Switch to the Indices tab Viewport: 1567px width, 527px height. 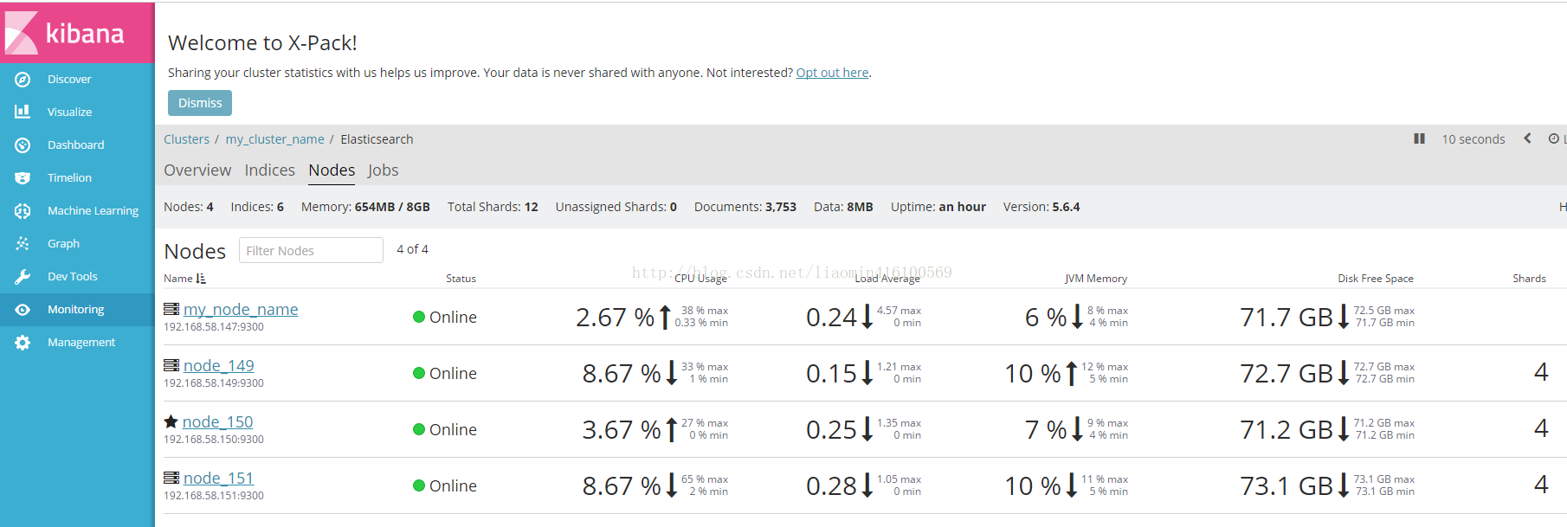pos(269,170)
